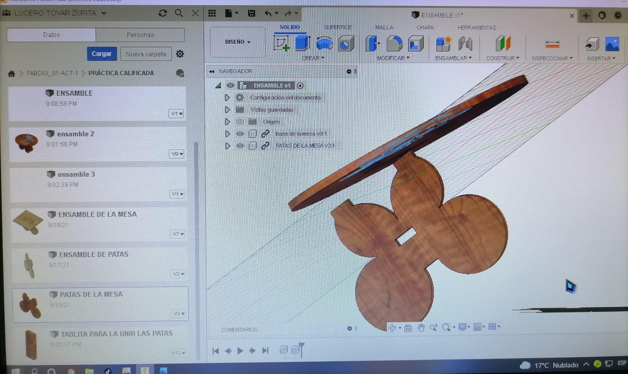Toggle visibility of ENSAMBLE v1 root
This screenshot has width=628, height=374.
click(x=230, y=86)
